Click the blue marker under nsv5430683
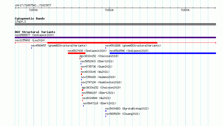This screenshot has width=223, height=126. pyautogui.click(x=106, y=111)
